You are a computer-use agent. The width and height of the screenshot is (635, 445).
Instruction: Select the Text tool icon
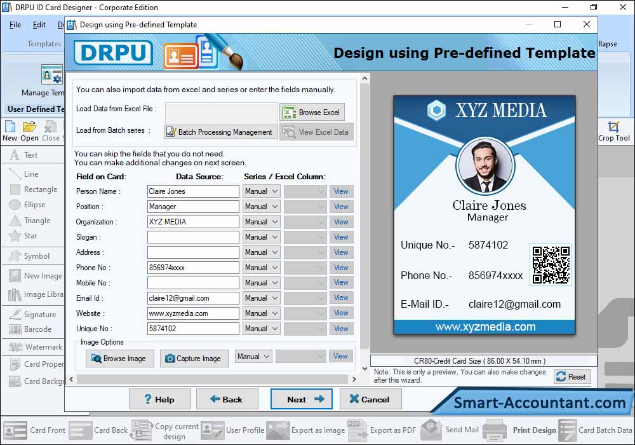tap(15, 155)
